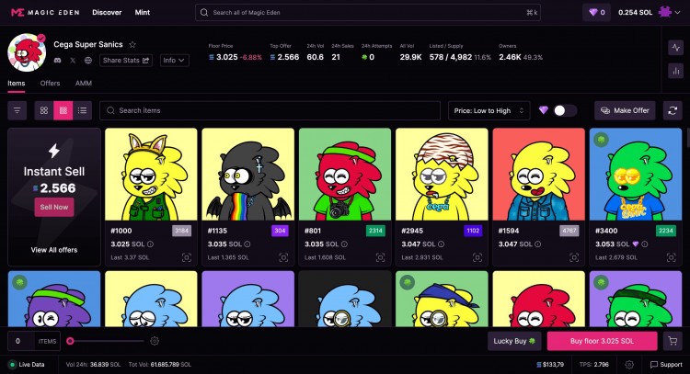Open the sweep settings gear next to the slider
The image size is (690, 374).
tap(155, 341)
